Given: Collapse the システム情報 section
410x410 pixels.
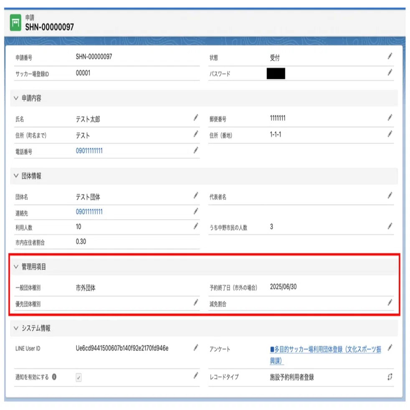Looking at the screenshot, I should (16, 328).
